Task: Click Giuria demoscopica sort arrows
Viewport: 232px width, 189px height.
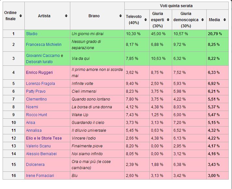Action: coord(203,20)
